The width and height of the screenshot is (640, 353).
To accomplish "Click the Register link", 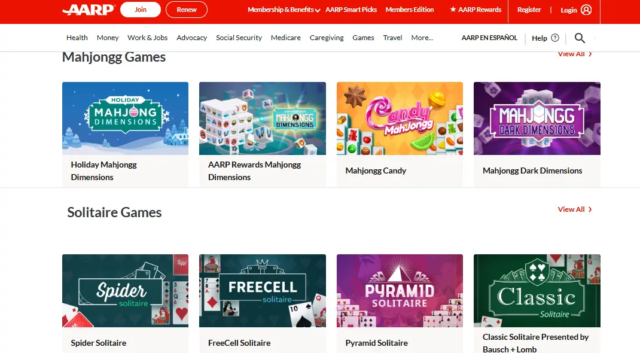I will click(529, 10).
